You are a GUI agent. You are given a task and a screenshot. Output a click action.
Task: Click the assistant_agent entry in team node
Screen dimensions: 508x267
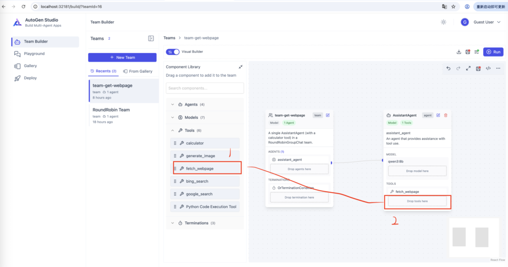tap(299, 160)
